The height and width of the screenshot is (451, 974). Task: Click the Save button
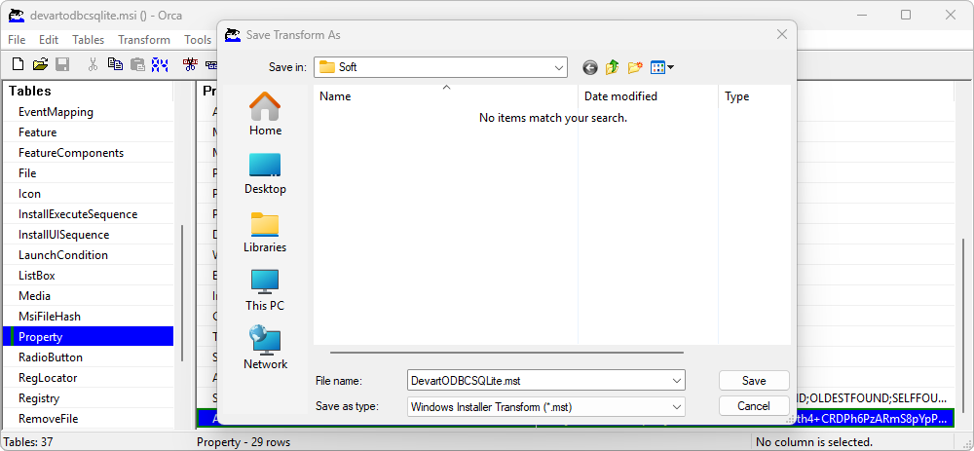click(x=754, y=381)
